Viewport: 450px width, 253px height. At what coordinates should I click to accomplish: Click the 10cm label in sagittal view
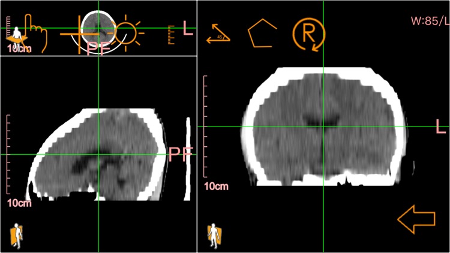(19, 203)
